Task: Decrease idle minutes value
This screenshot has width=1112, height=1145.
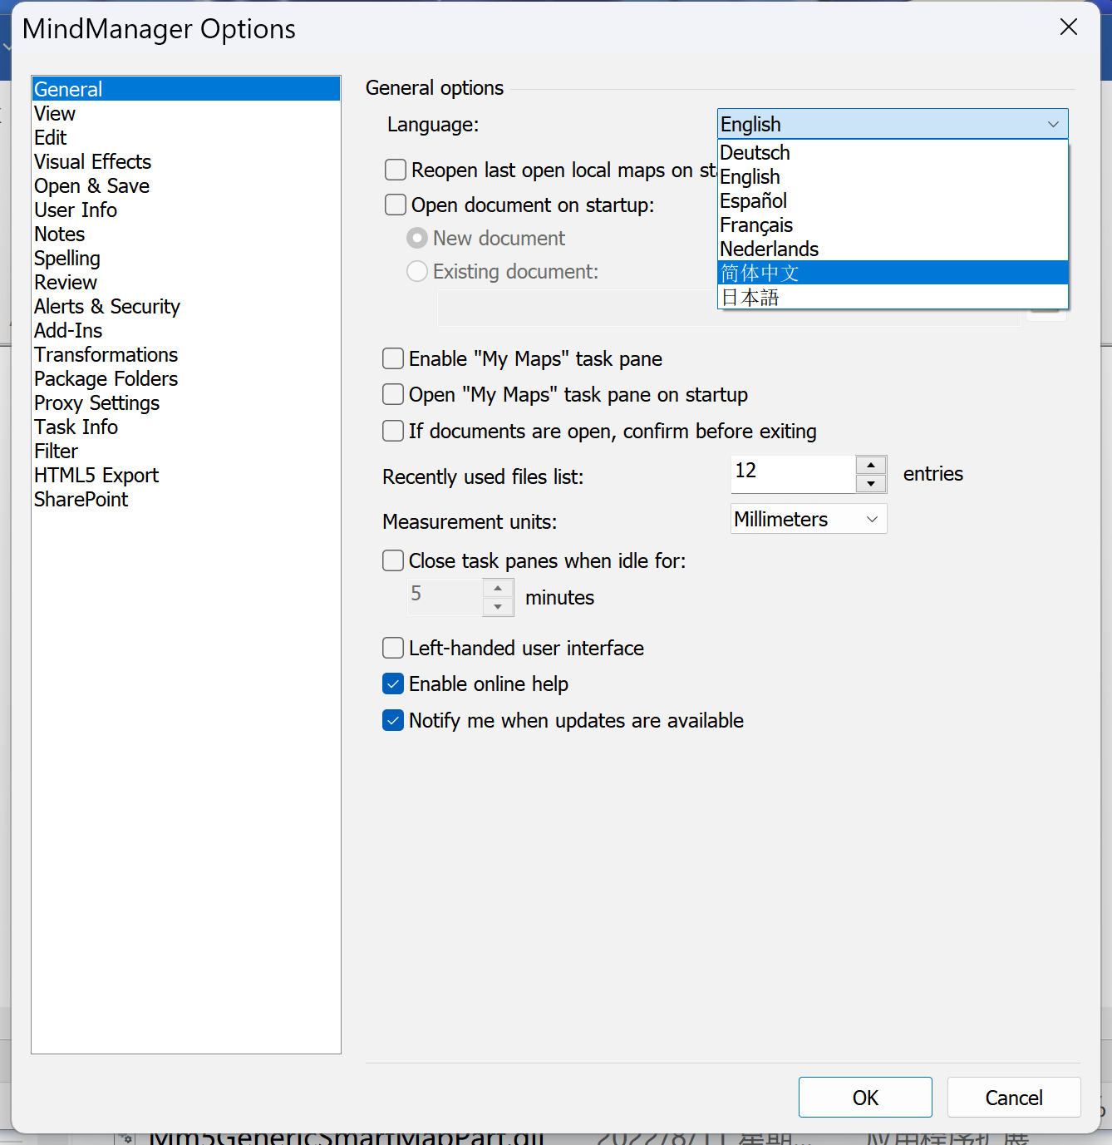Action: tap(498, 607)
